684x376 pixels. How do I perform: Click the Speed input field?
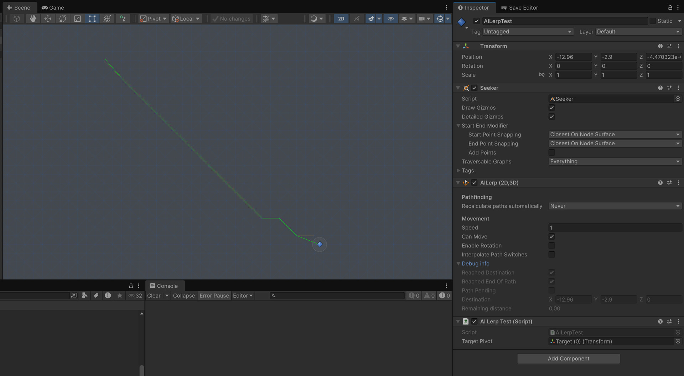(x=615, y=228)
